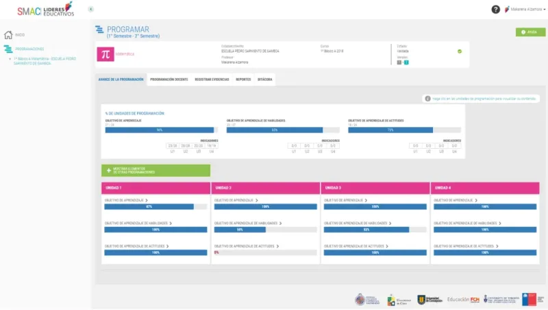Image resolution: width=548 pixels, height=310 pixels.
Task: Click Unidad 3 Habilidades 83% progress bar
Action: 375,230
